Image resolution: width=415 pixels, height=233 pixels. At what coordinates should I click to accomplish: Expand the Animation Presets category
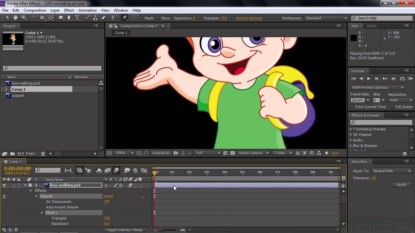(351, 129)
